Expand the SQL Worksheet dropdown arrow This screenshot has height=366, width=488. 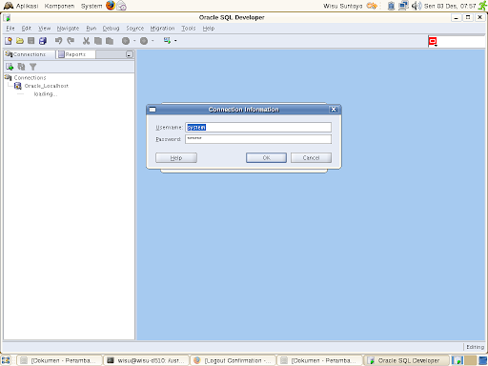tap(175, 41)
